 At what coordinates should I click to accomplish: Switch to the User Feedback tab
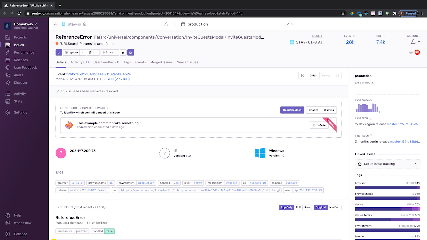pyautogui.click(x=106, y=62)
